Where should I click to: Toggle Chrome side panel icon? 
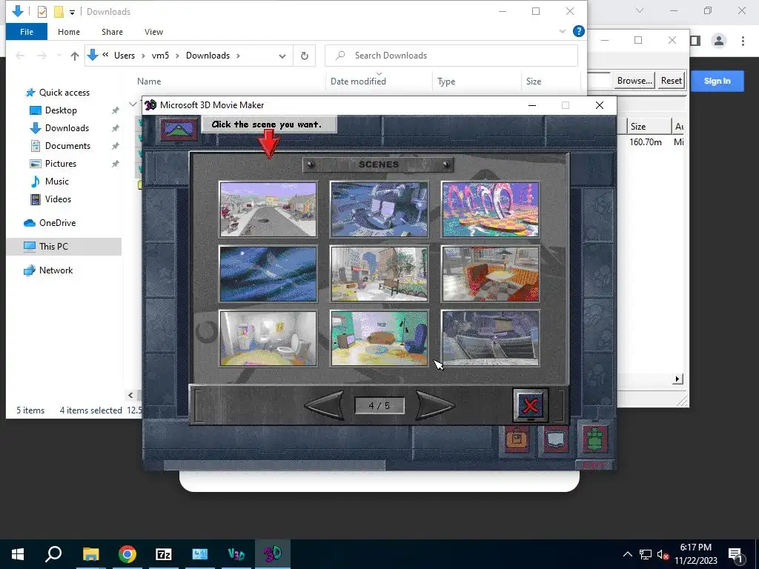695,41
